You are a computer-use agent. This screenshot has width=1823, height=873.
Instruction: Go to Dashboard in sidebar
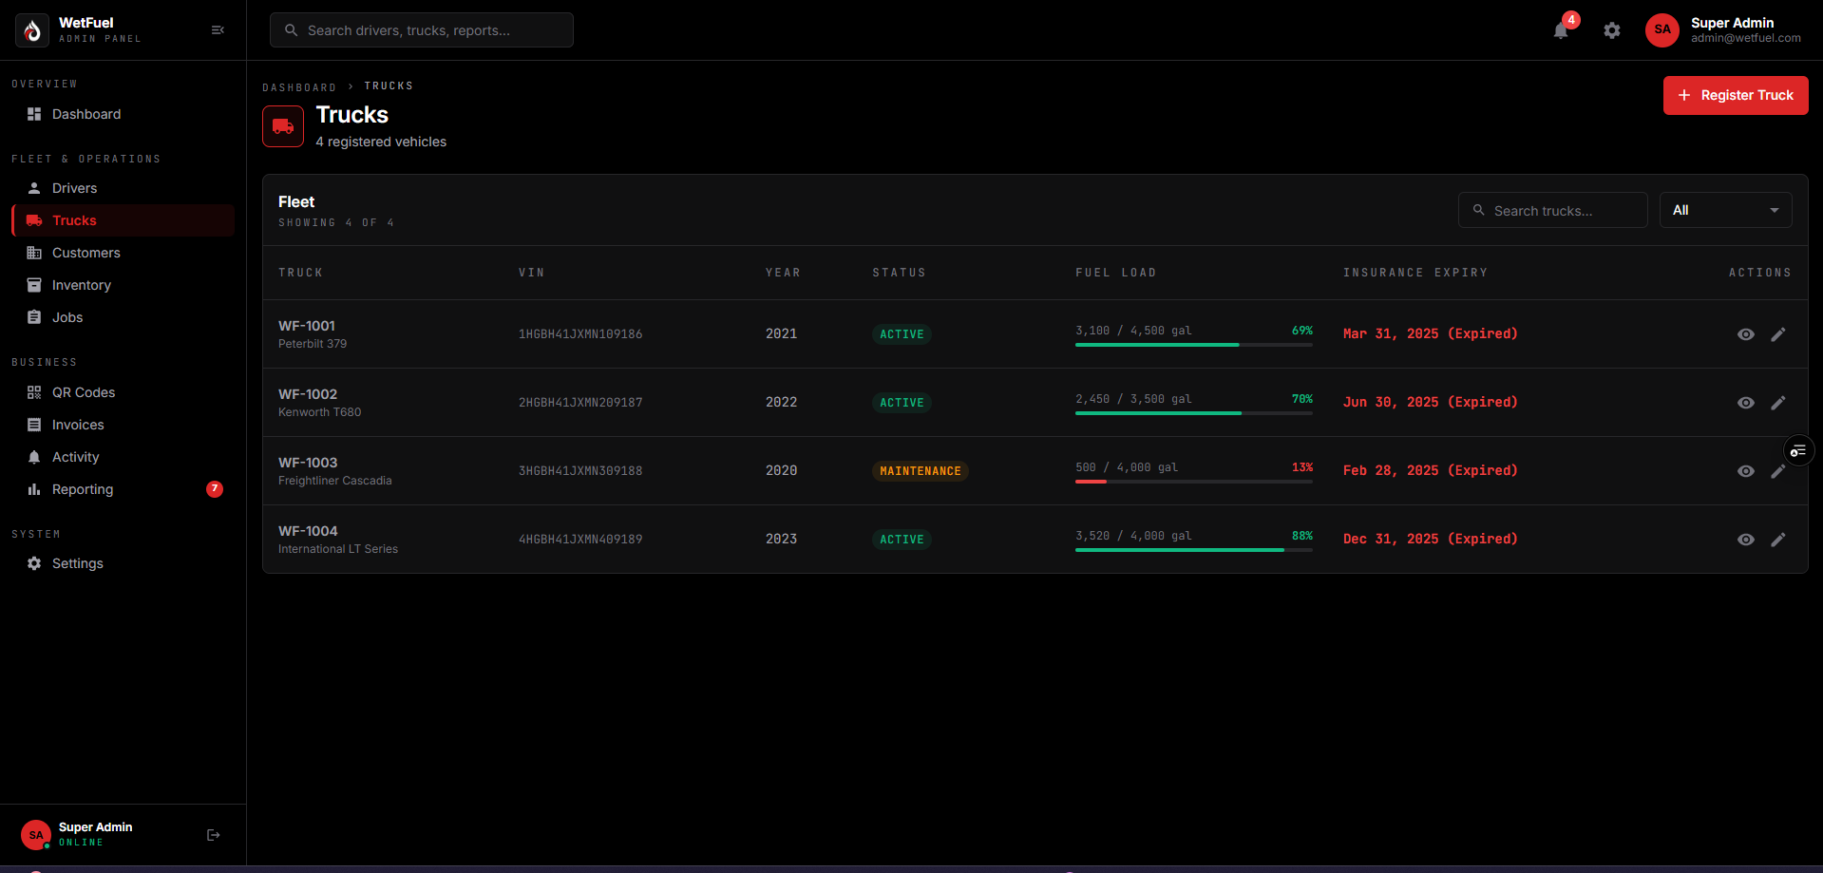[x=123, y=114]
